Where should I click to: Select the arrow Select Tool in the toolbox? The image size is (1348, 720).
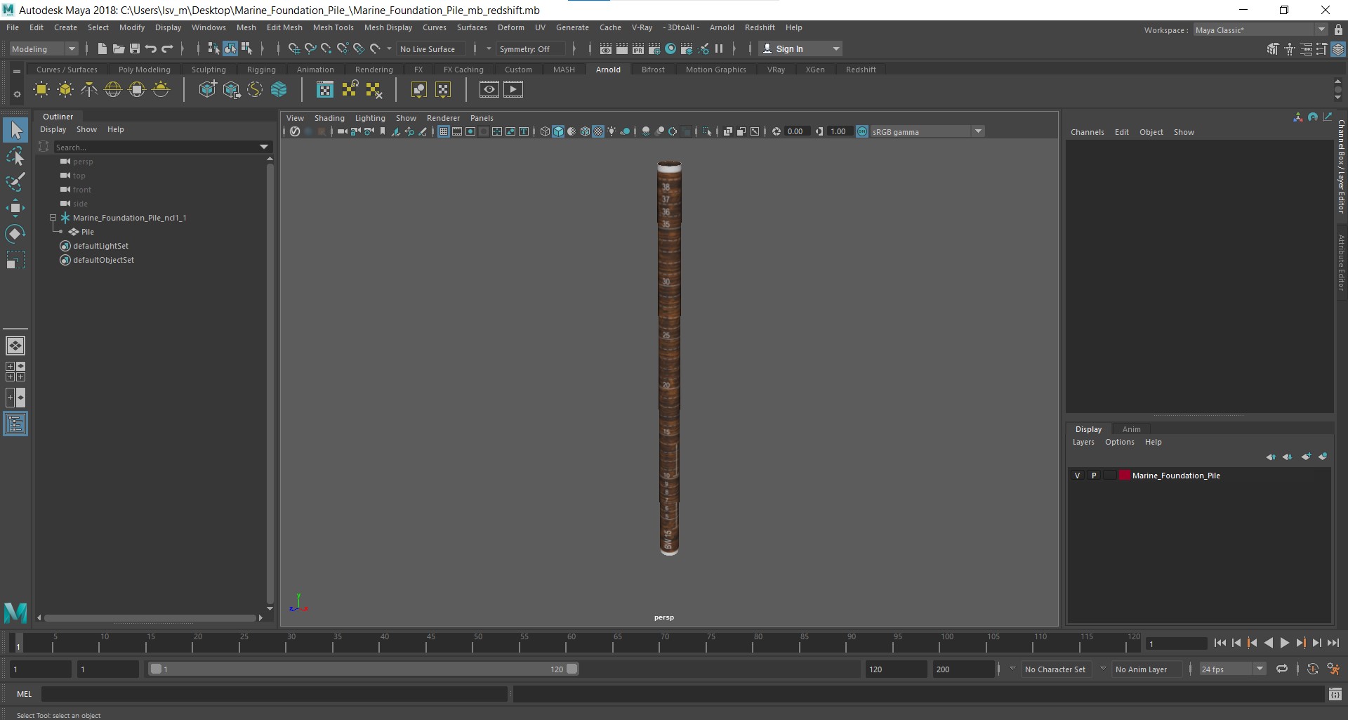click(15, 130)
